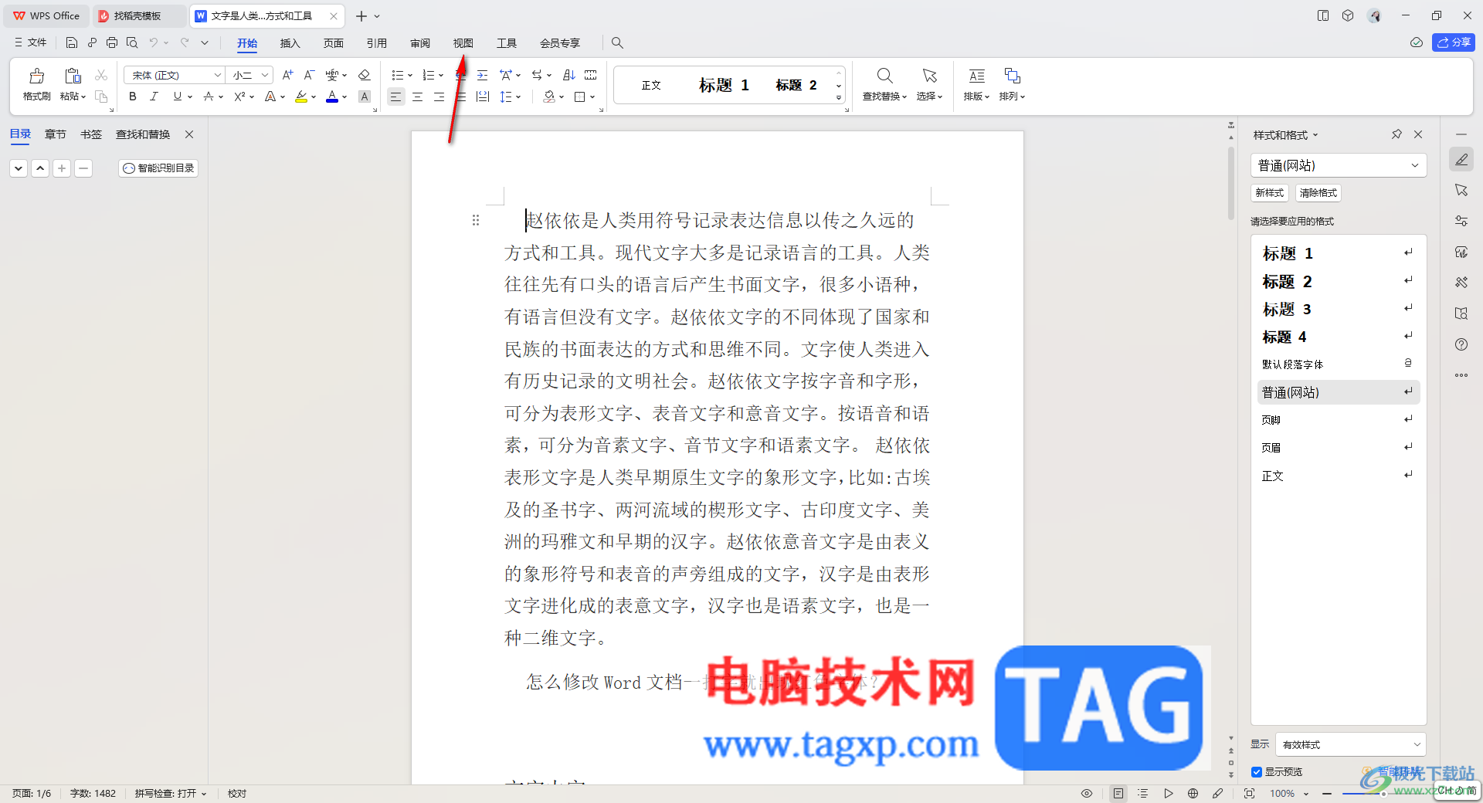Toggle Italic formatting
The width and height of the screenshot is (1483, 803).
[x=154, y=97]
